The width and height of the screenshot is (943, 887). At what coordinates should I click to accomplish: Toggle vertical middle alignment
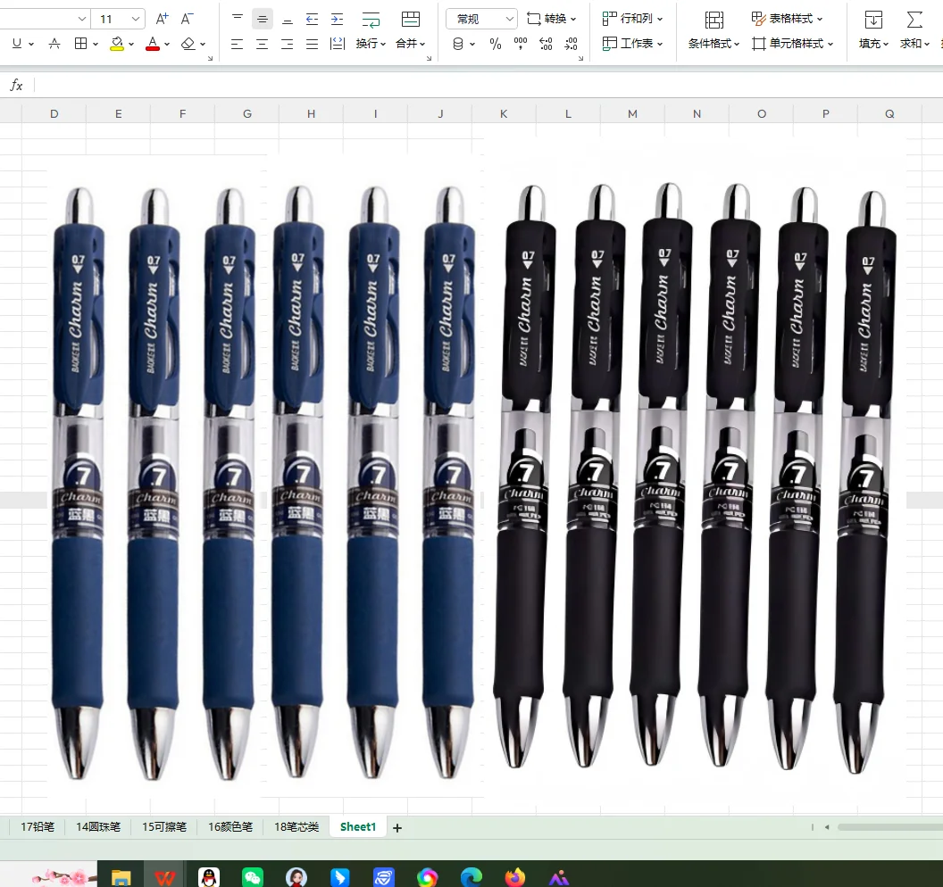263,19
